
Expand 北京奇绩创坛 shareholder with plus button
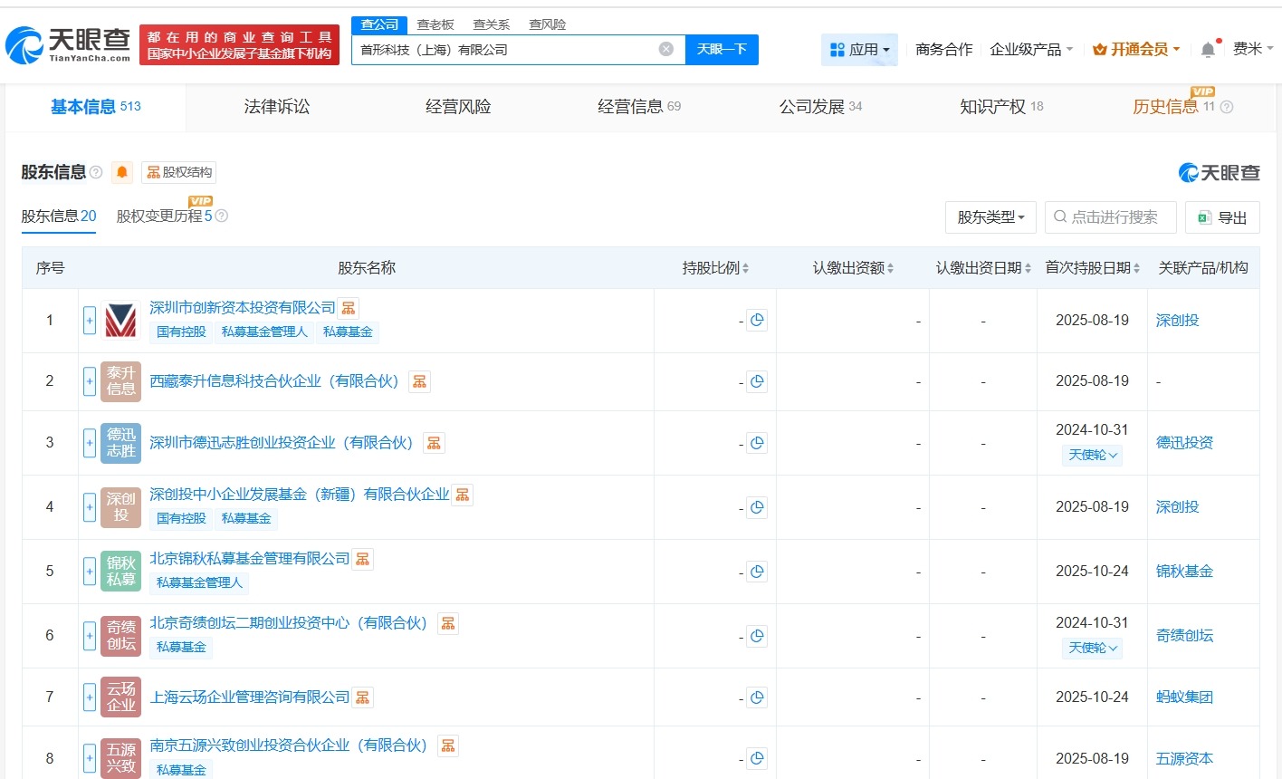(x=89, y=636)
